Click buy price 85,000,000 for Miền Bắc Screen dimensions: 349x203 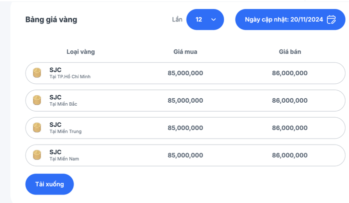[185, 100]
